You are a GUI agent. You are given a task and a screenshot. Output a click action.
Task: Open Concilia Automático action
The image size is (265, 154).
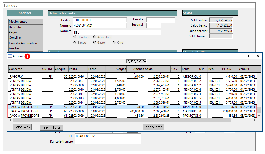[26, 43]
